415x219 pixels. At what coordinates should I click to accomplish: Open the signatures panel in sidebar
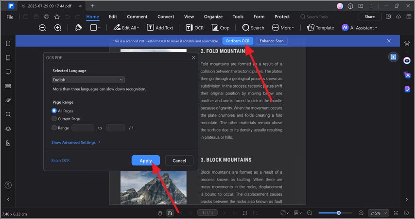click(8, 143)
